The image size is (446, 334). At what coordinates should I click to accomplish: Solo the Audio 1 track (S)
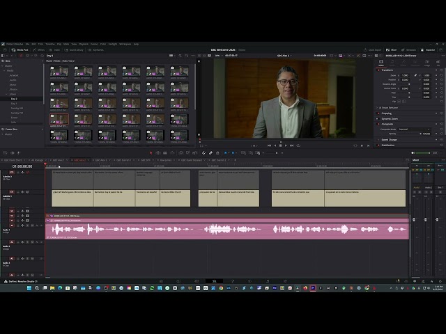28,225
